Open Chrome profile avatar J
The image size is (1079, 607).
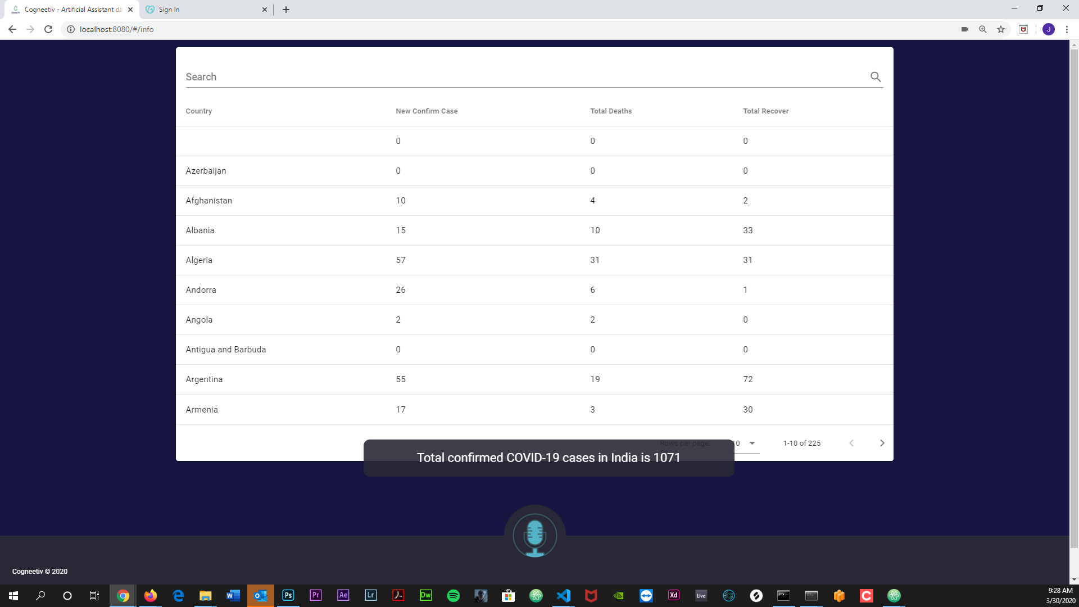coord(1048,29)
